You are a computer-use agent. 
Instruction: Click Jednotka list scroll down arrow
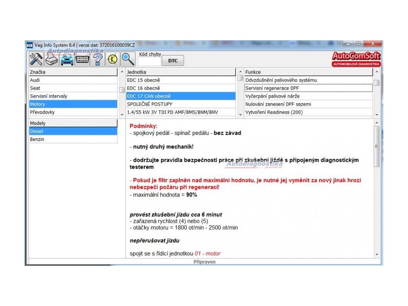[x=240, y=115]
